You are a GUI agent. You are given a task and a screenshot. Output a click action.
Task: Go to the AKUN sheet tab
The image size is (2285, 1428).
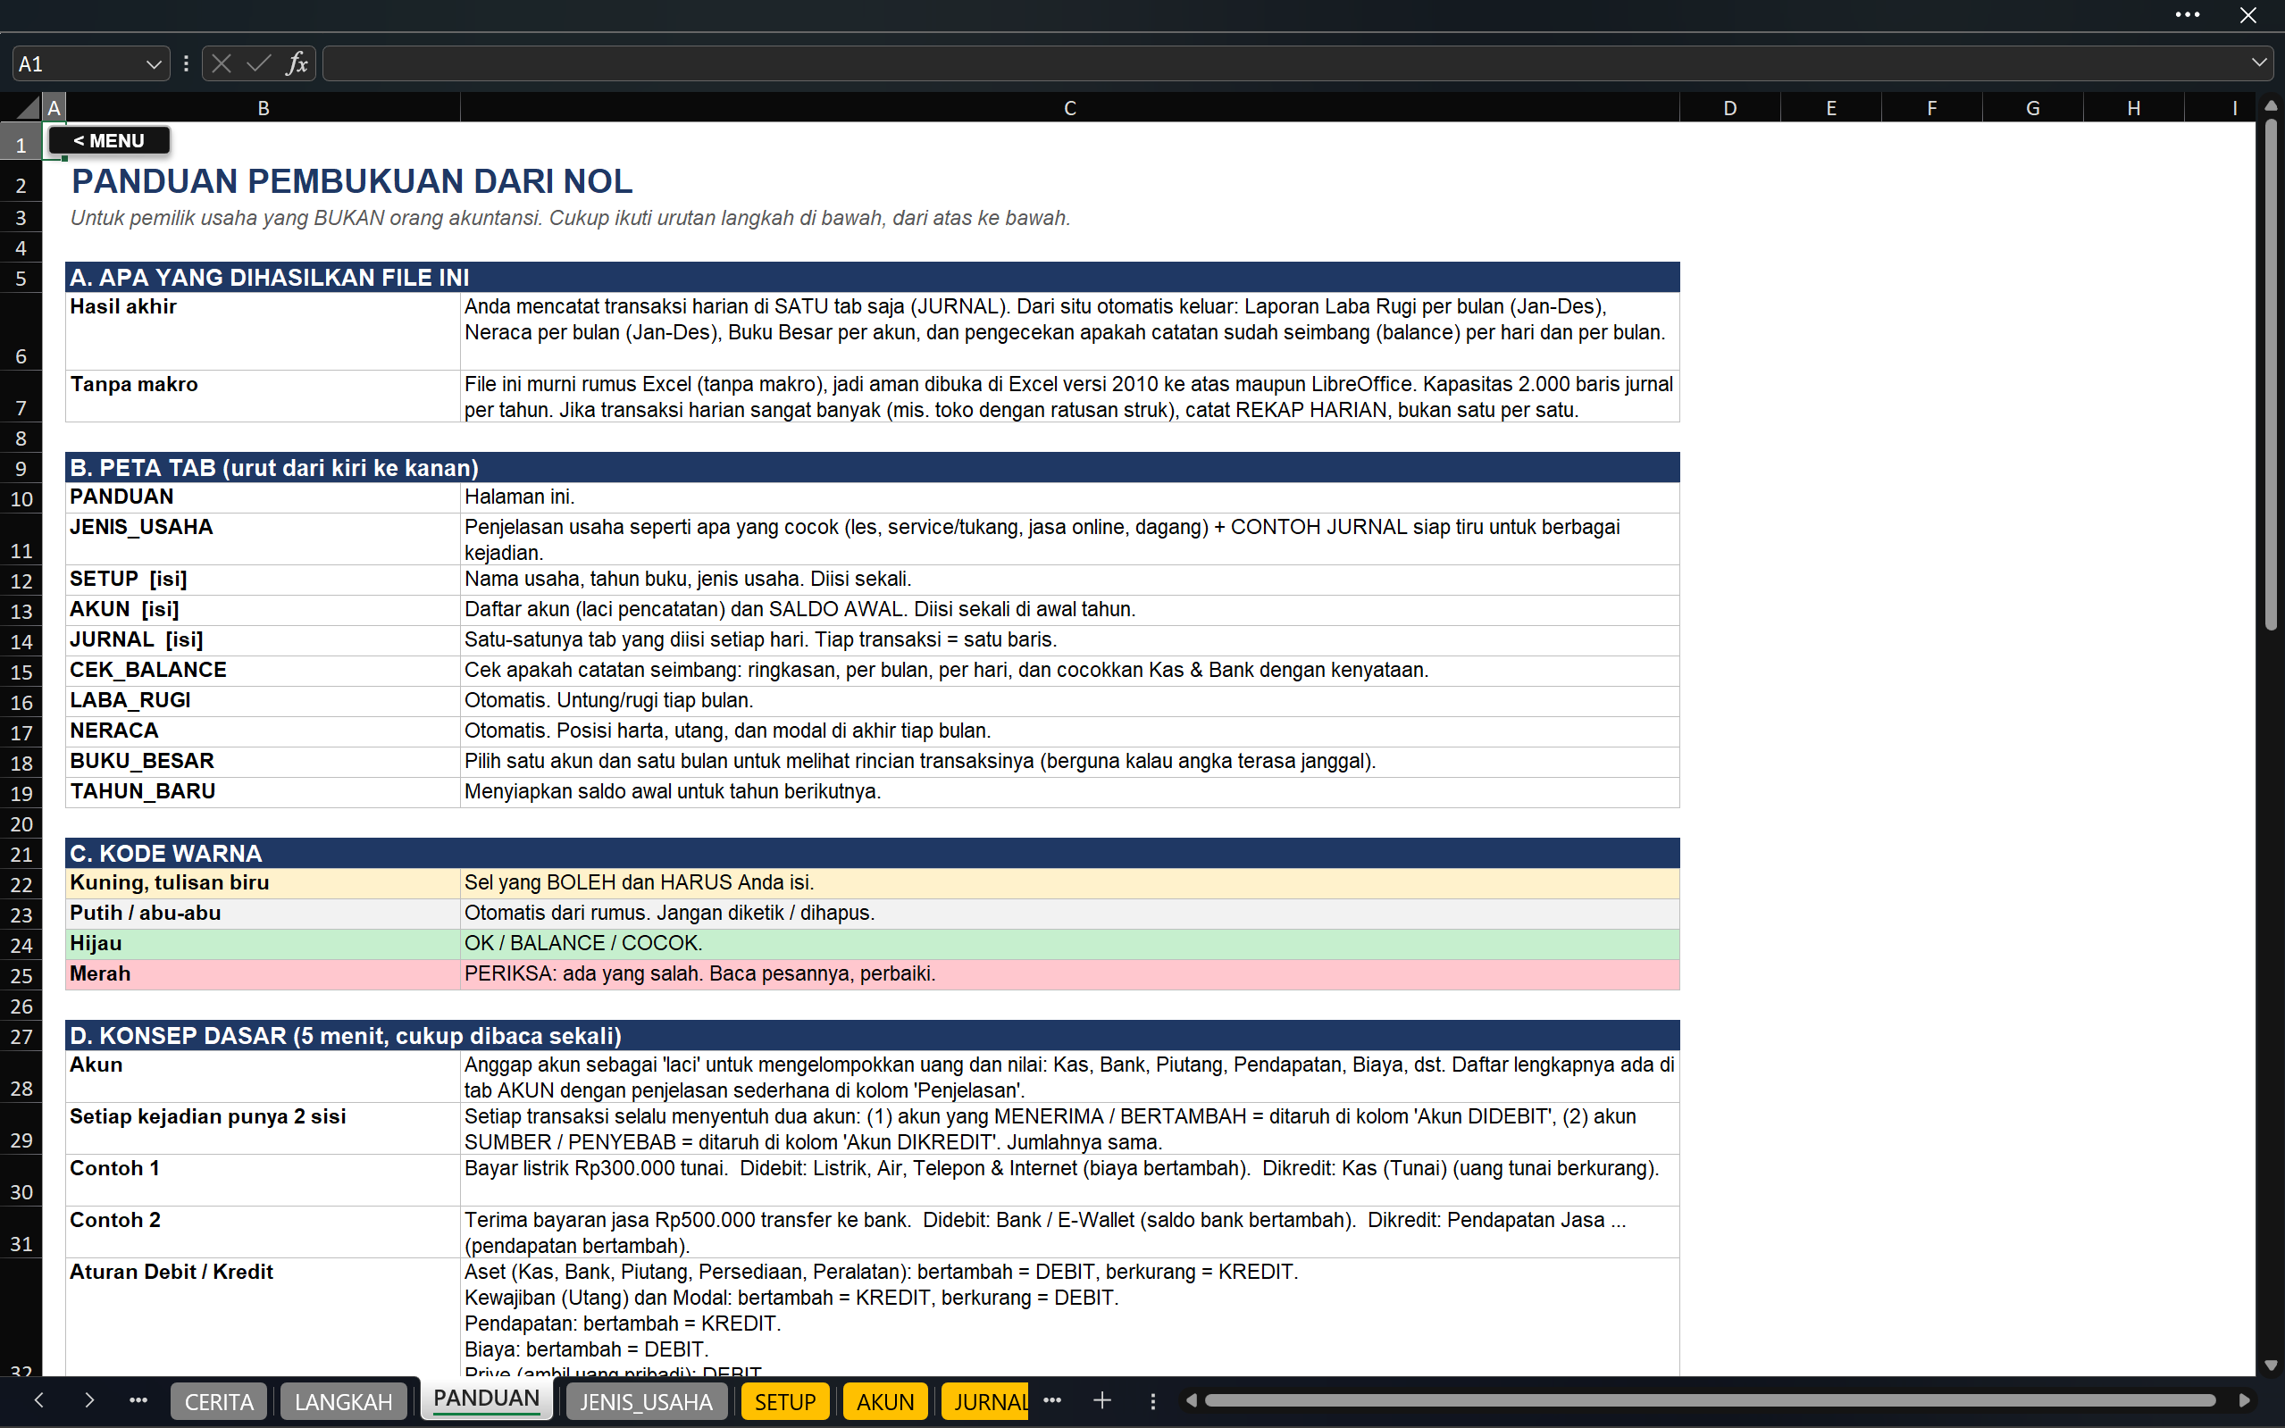click(885, 1402)
